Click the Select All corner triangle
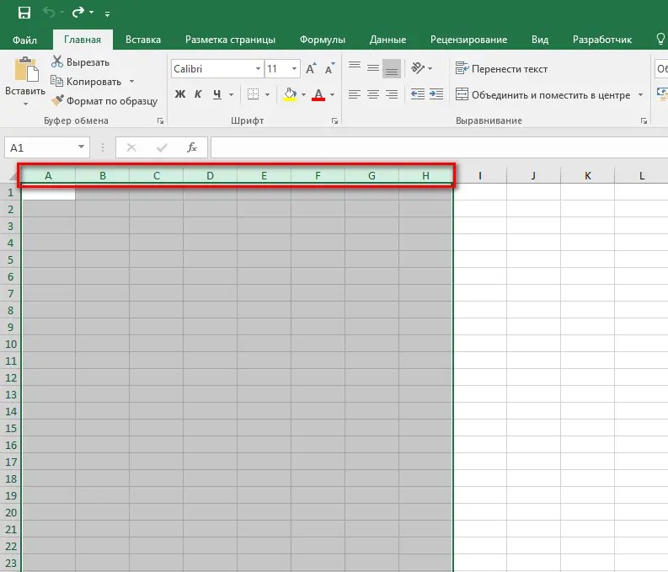Screen dimensions: 668x572 point(13,175)
